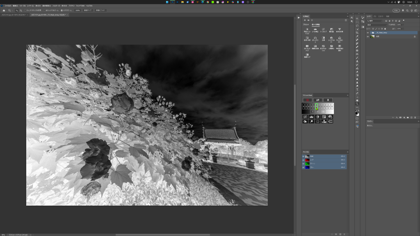Click the foreground color swatch
Screen dimensions: 420x236
pos(356,112)
